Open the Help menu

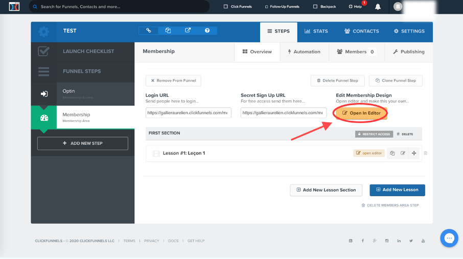(355, 7)
